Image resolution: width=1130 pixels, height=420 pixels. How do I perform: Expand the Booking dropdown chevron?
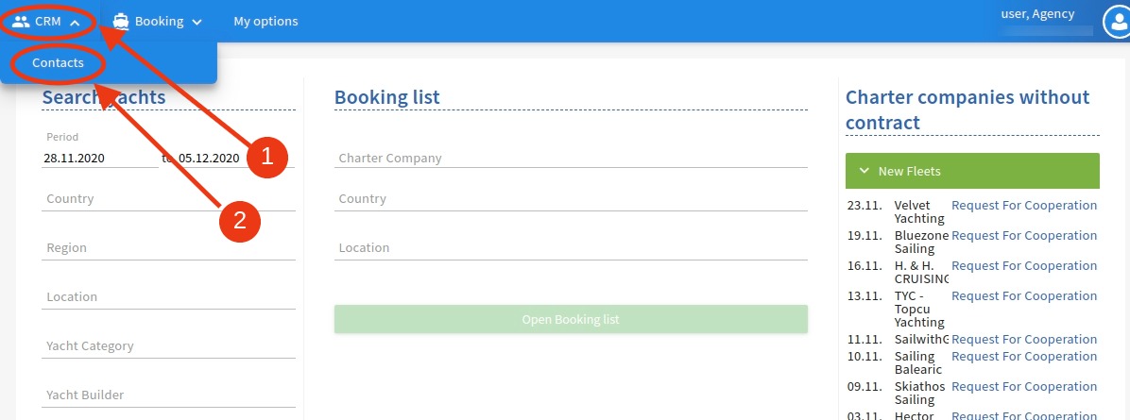click(197, 23)
